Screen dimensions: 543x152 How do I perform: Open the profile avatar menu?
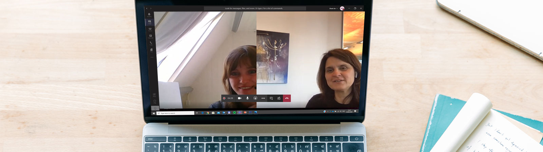[342, 8]
